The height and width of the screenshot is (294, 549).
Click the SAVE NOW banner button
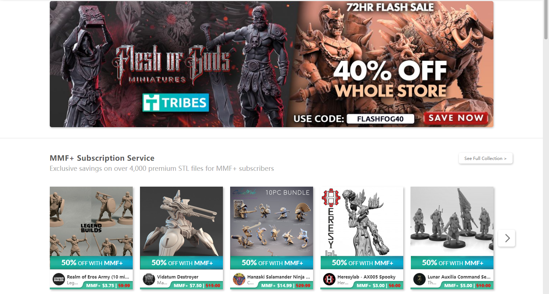pyautogui.click(x=456, y=118)
